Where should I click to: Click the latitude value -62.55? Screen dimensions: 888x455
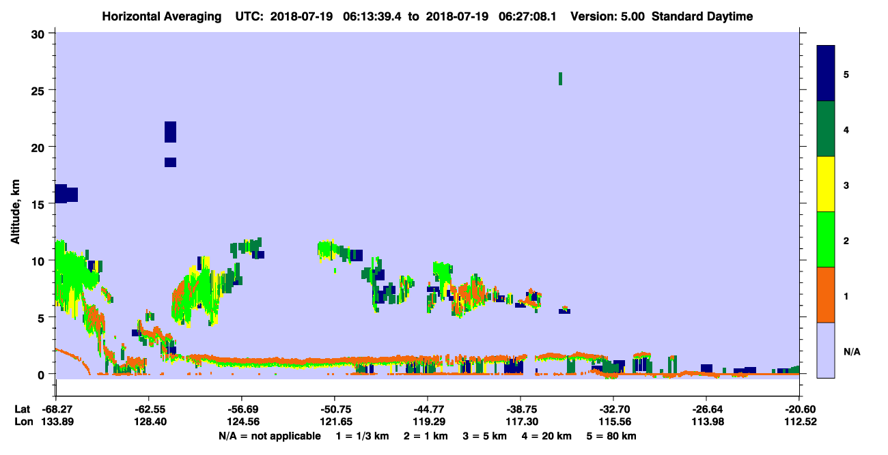pyautogui.click(x=148, y=409)
